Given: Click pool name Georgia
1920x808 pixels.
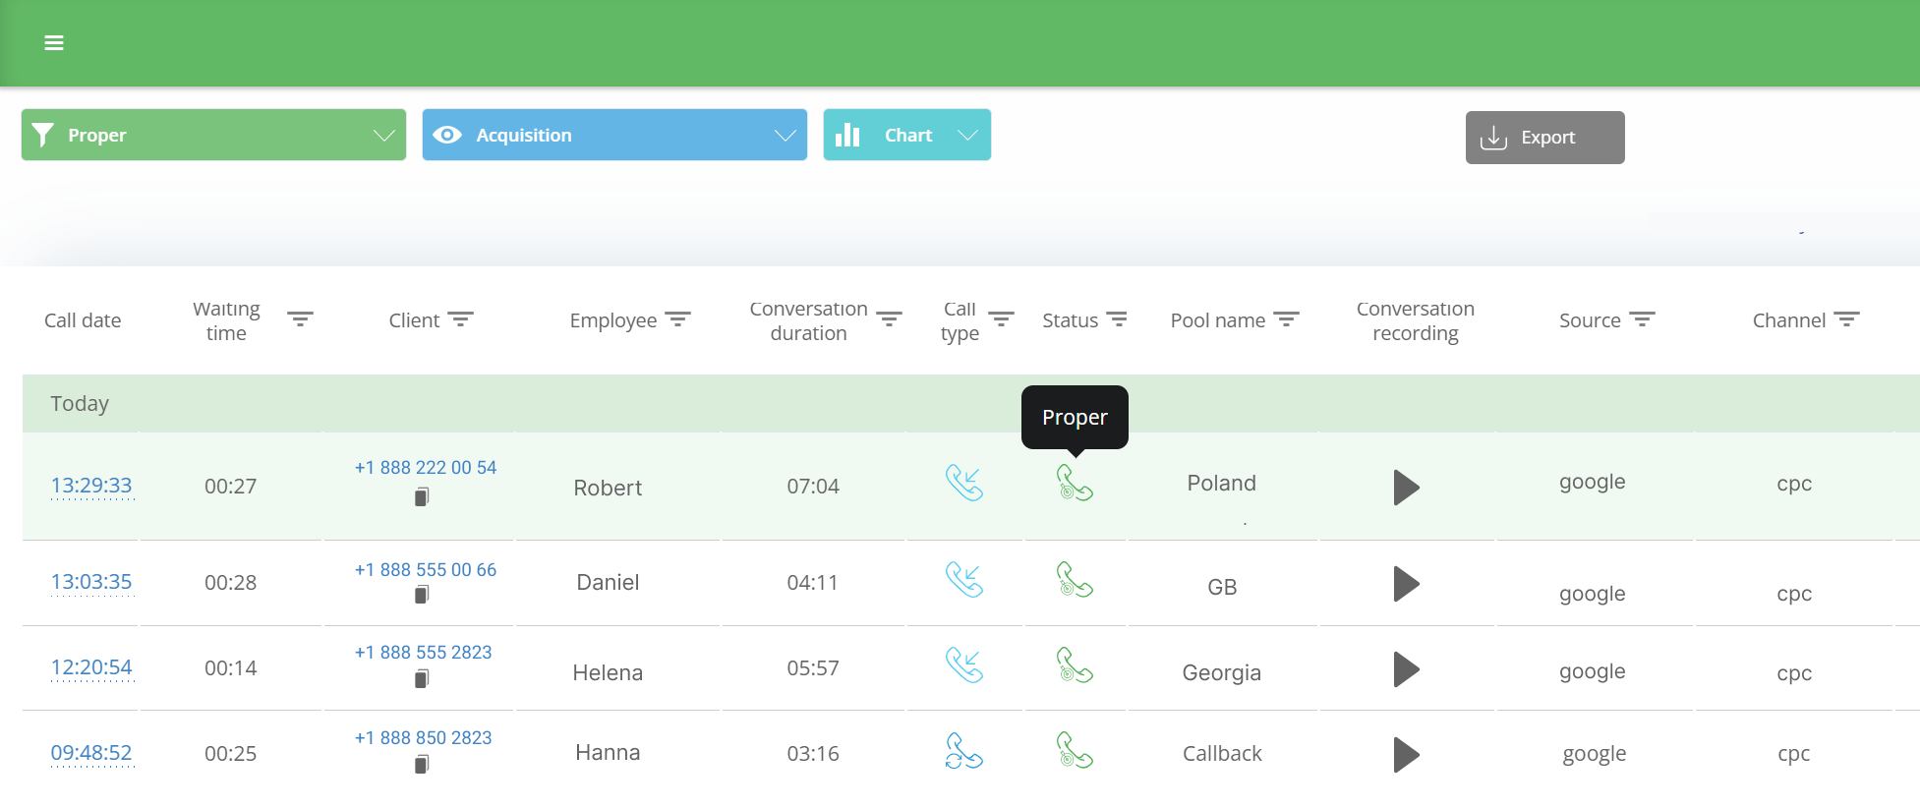Looking at the screenshot, I should pos(1221,673).
